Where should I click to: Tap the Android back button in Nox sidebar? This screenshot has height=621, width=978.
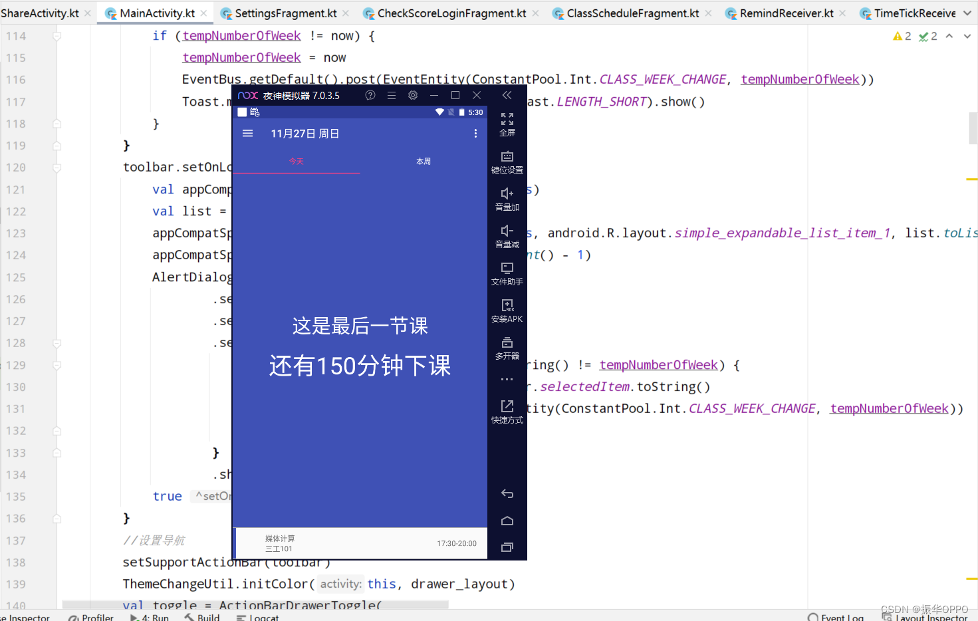(x=507, y=493)
